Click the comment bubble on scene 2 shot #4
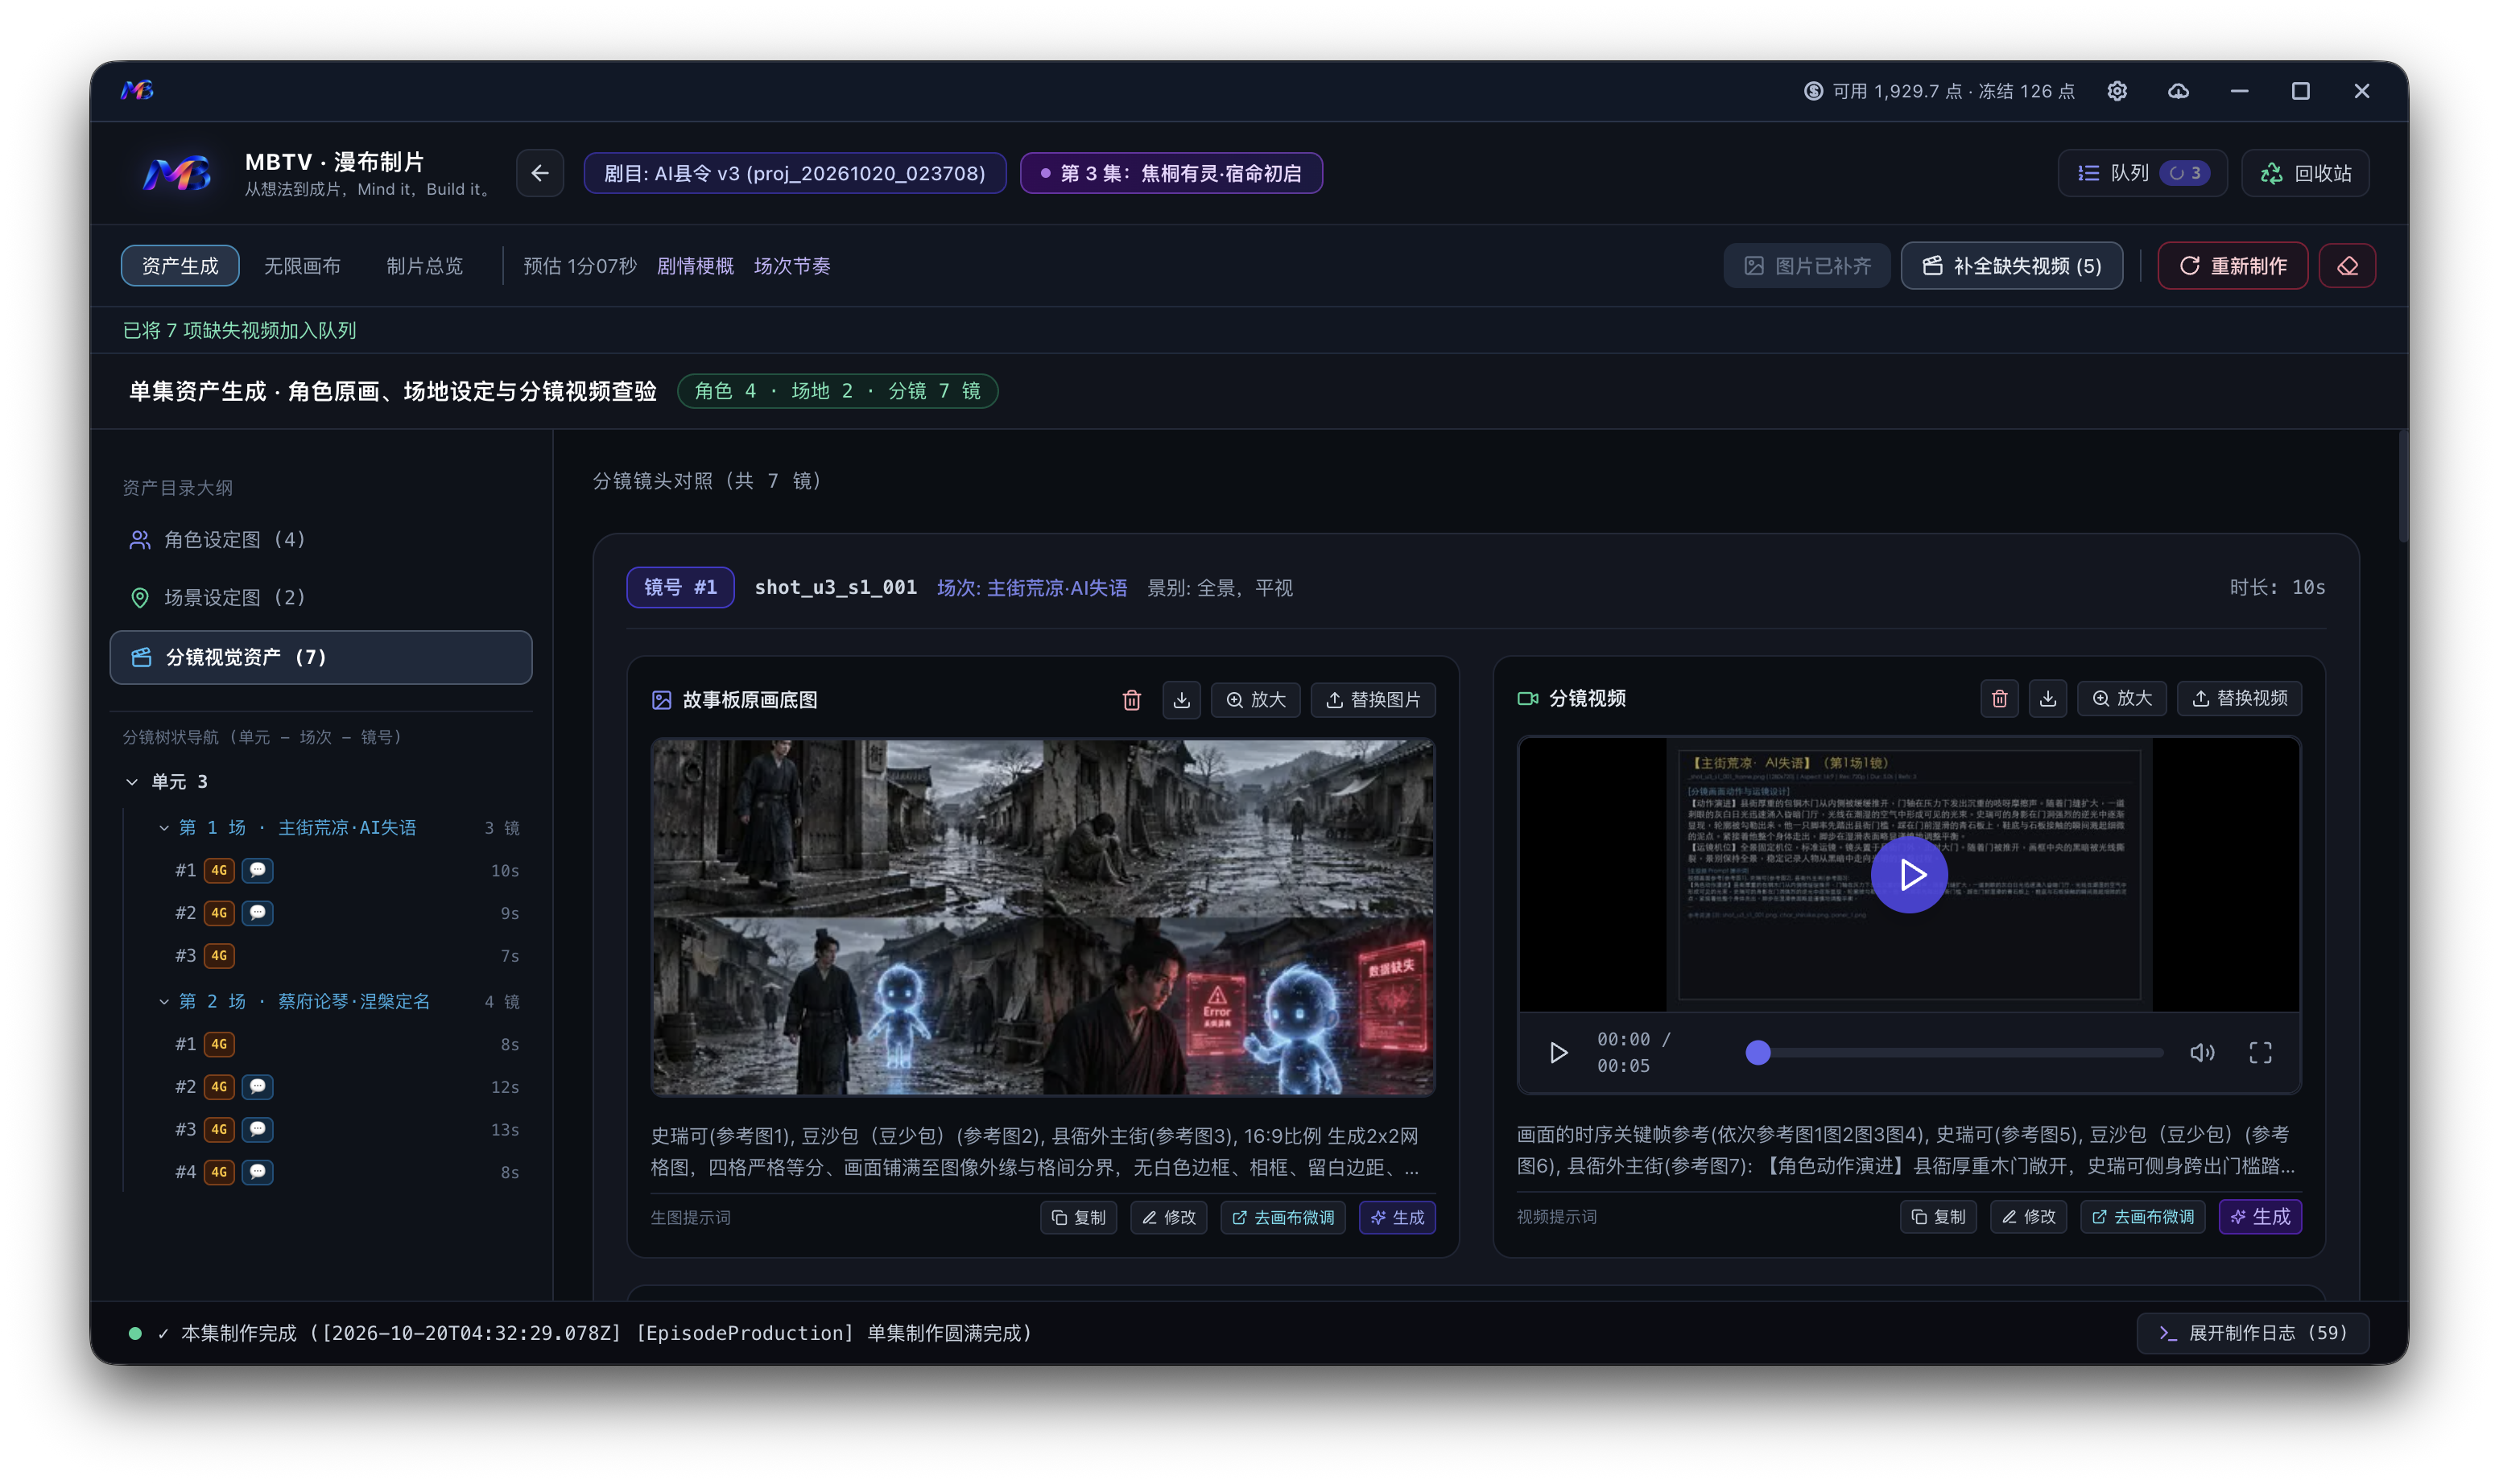Viewport: 2499px width, 1484px height. [x=257, y=1171]
